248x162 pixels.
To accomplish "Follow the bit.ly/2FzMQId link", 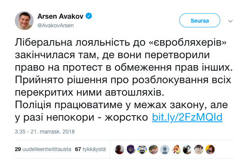I will pos(187,117).
